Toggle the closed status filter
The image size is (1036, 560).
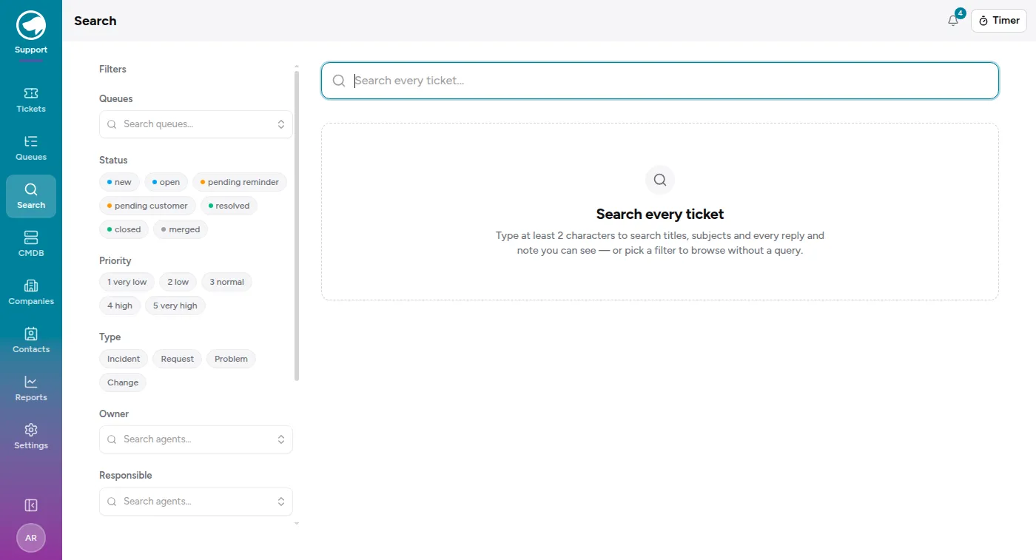click(x=124, y=229)
